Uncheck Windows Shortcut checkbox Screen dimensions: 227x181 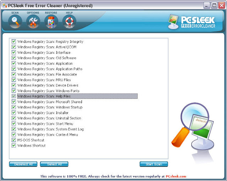click(14, 146)
